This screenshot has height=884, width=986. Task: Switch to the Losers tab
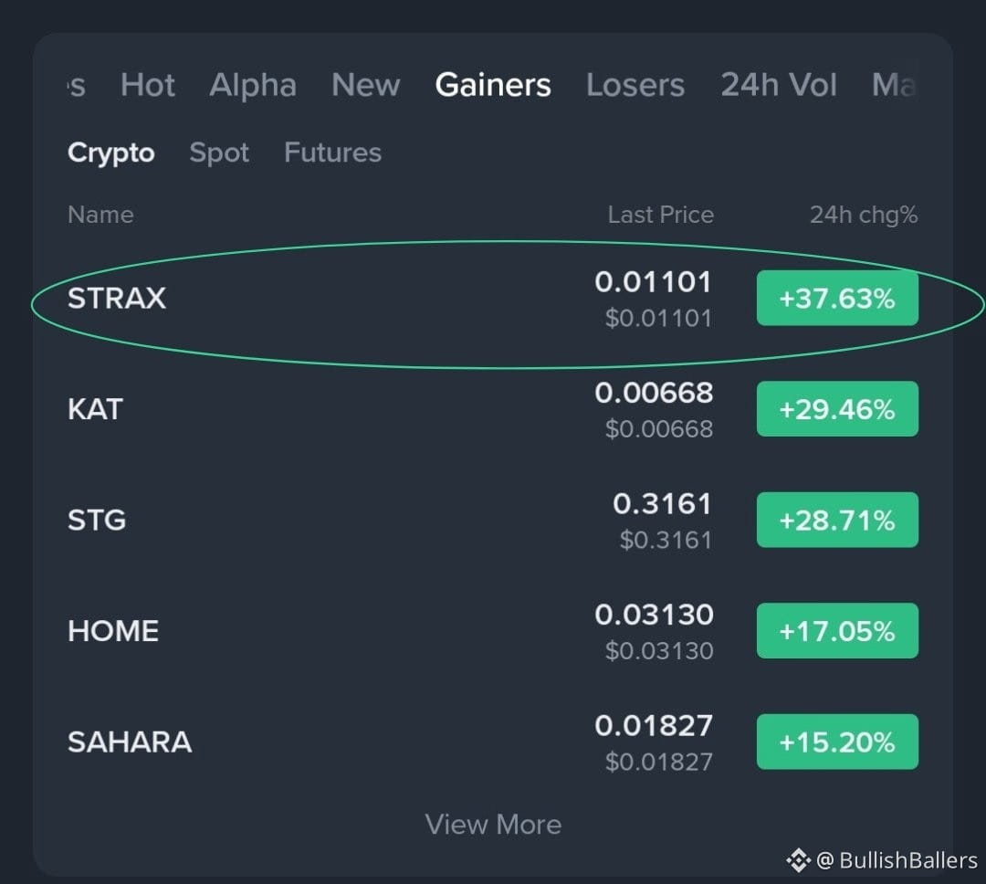point(635,84)
